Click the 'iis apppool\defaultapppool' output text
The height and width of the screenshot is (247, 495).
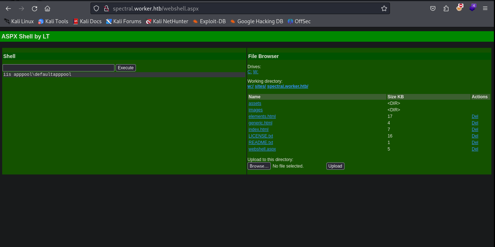click(x=37, y=74)
